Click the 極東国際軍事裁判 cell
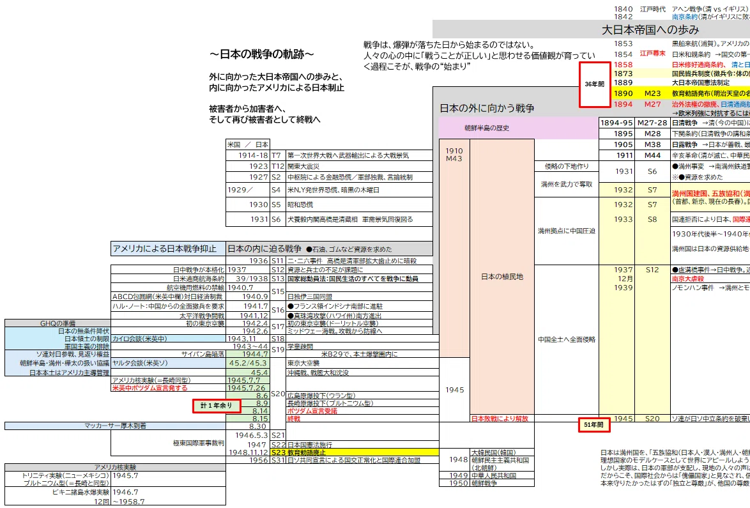The width and height of the screenshot is (750, 508). (168, 443)
